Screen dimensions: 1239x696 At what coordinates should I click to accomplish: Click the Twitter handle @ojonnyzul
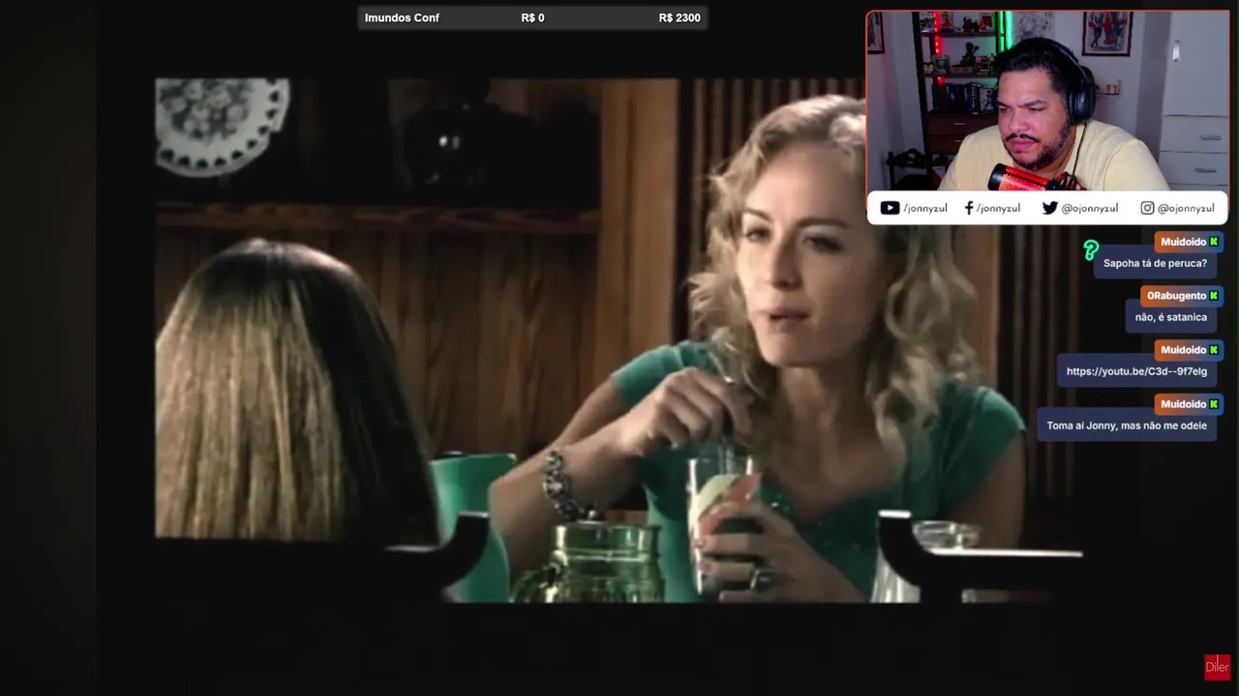tap(1089, 208)
